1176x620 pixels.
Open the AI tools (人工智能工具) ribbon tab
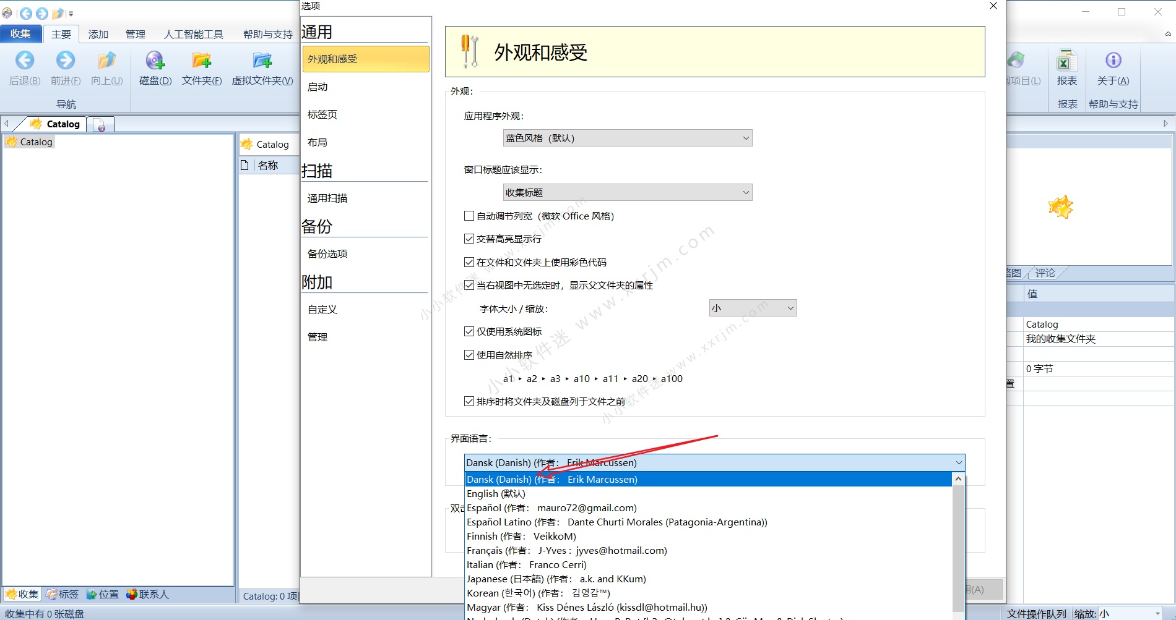(193, 35)
